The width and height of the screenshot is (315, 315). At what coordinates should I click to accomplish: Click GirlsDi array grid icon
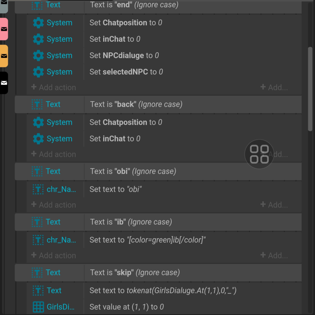[38, 307]
